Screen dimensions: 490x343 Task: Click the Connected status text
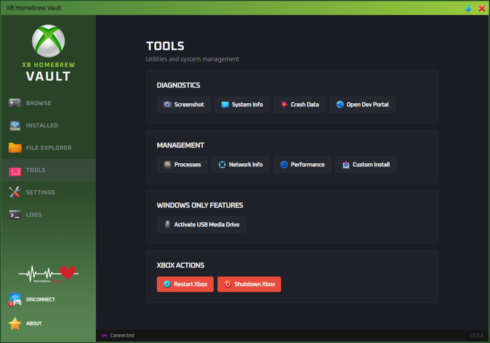[122, 336]
